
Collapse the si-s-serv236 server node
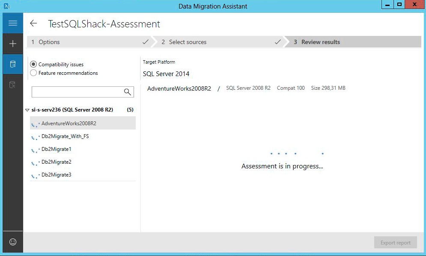point(27,110)
